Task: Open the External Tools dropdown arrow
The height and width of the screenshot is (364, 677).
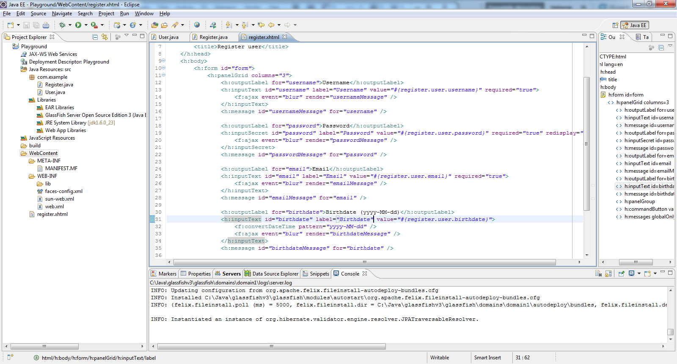Action: pyautogui.click(x=102, y=25)
